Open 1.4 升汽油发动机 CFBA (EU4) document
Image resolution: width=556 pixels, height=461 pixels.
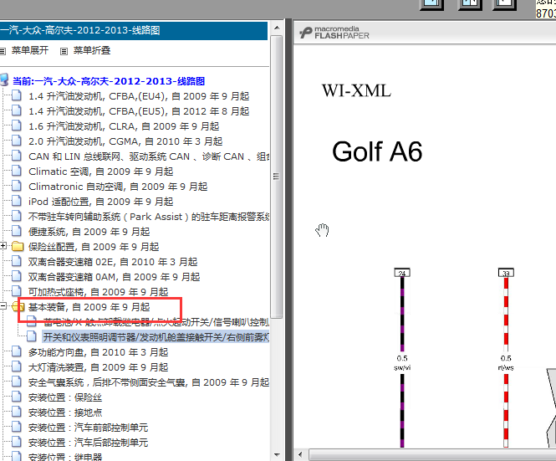[x=139, y=96]
